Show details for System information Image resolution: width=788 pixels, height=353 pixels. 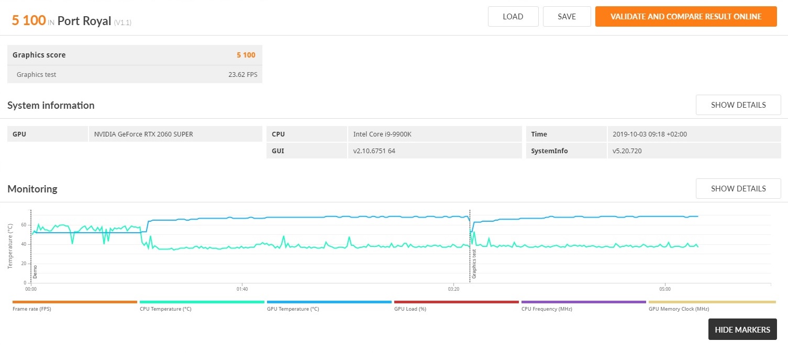point(738,105)
